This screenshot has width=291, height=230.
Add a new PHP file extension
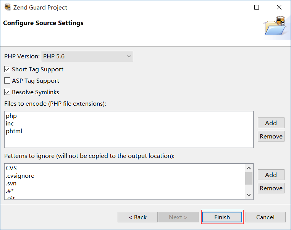click(x=271, y=123)
